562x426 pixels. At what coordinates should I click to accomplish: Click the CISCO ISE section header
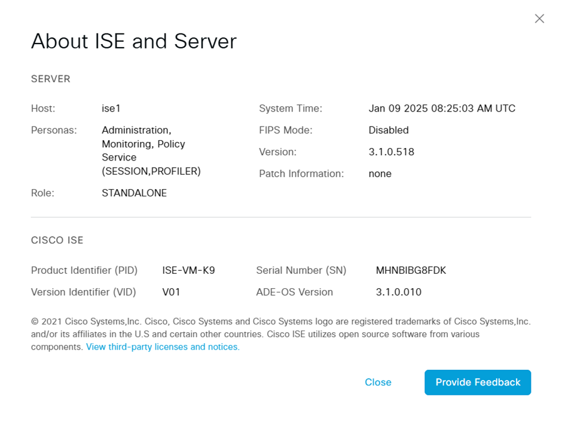point(57,240)
